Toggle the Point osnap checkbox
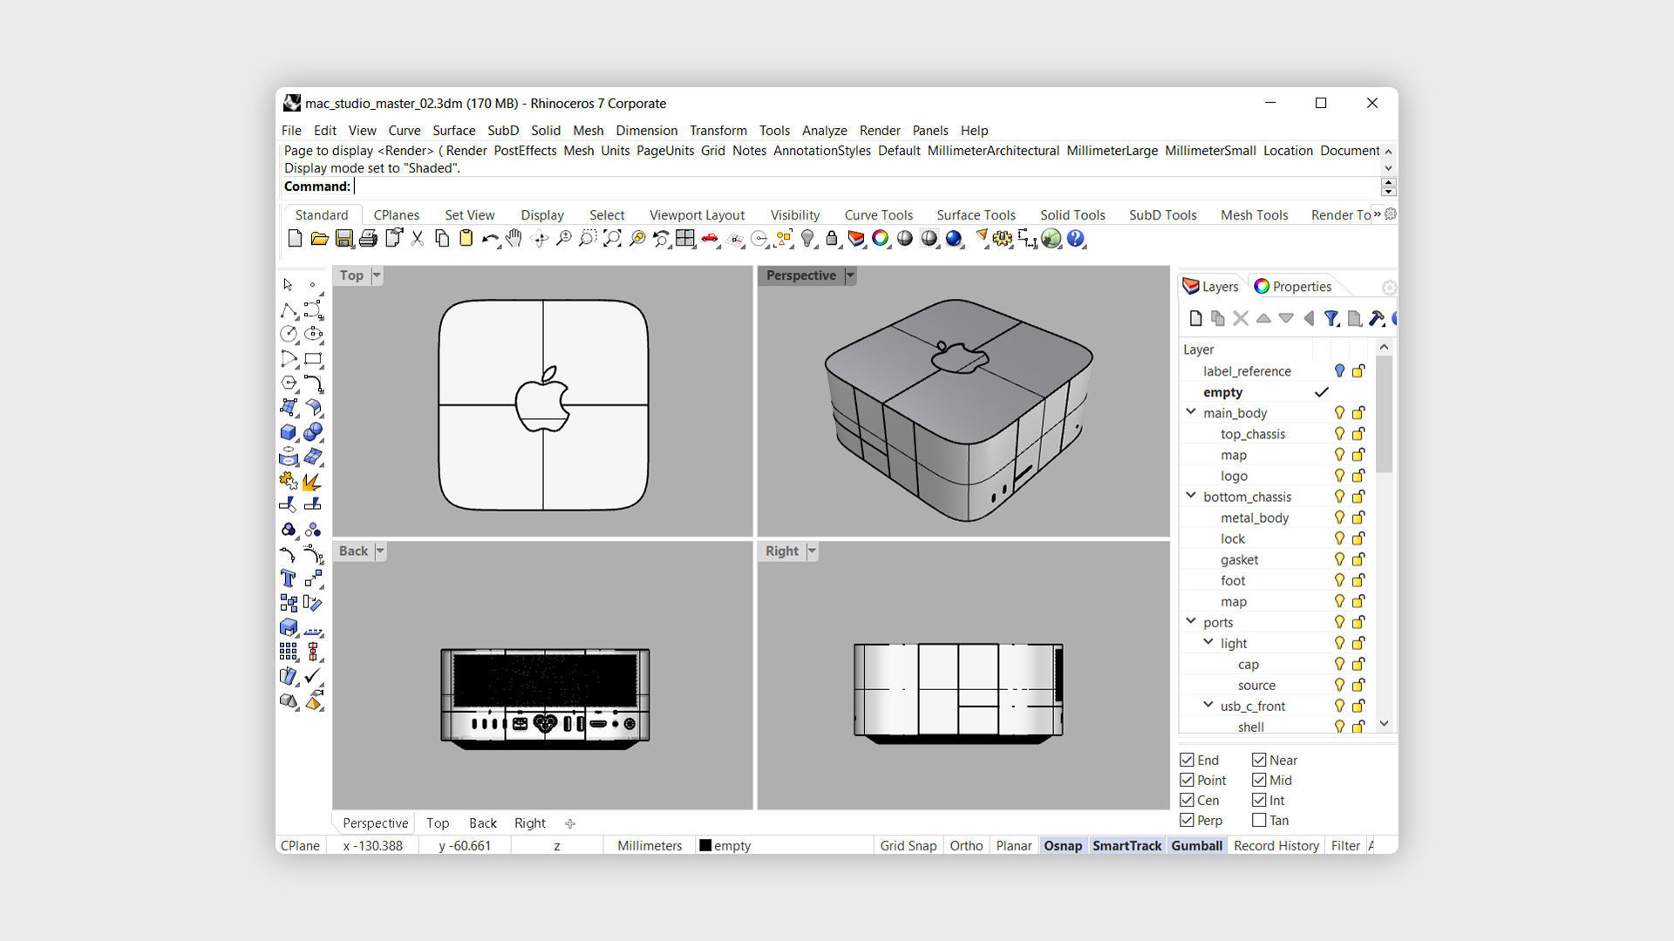This screenshot has width=1674, height=941. click(x=1187, y=780)
